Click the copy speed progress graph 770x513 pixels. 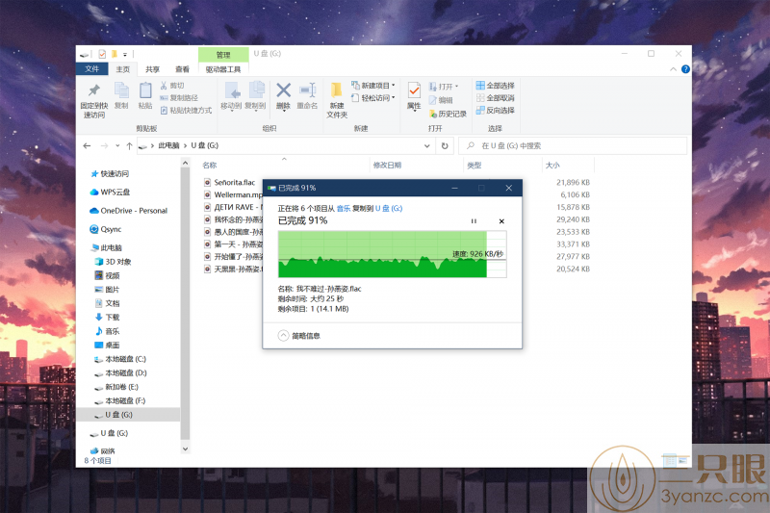click(x=392, y=254)
